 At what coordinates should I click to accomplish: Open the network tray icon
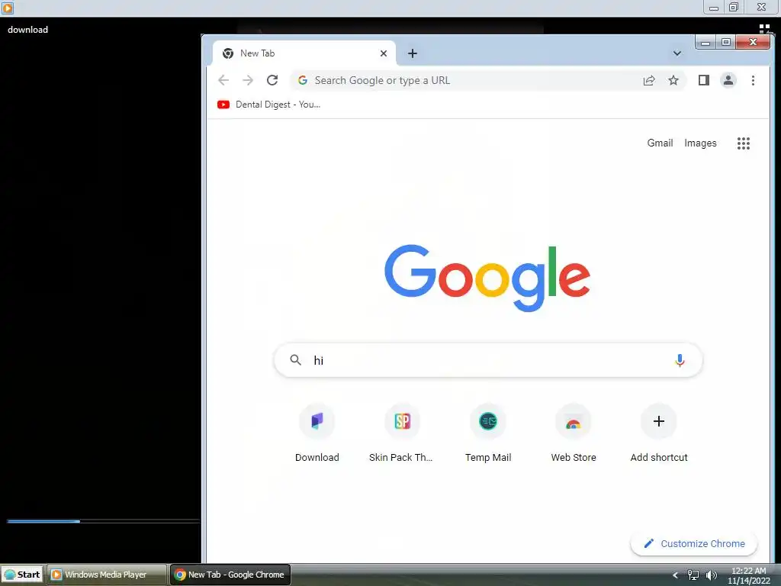click(x=693, y=575)
